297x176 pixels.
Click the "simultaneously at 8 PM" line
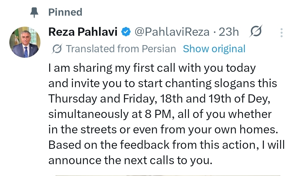pyautogui.click(x=110, y=114)
